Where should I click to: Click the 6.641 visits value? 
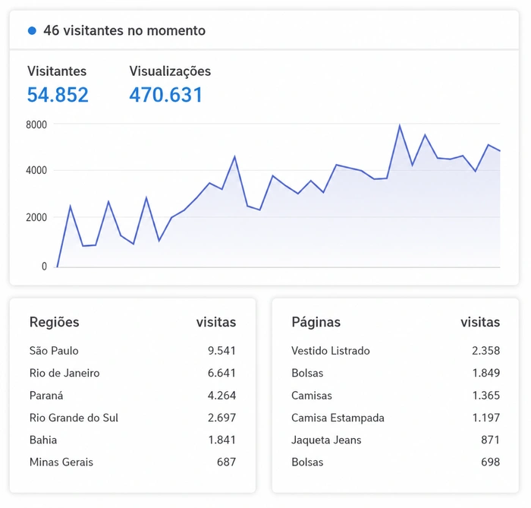tap(222, 373)
